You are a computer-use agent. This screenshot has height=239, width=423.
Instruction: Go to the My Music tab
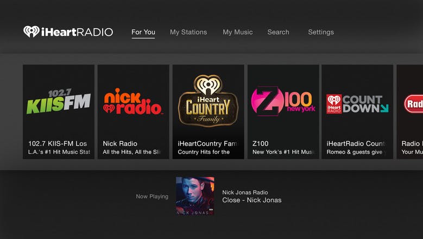[x=238, y=32]
